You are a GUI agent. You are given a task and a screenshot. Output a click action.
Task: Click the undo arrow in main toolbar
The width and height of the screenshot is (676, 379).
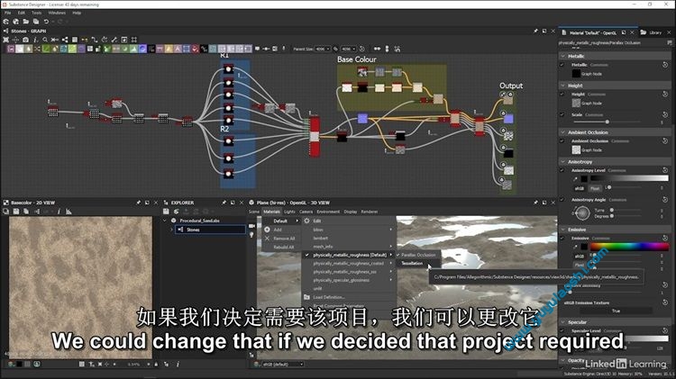click(x=46, y=22)
